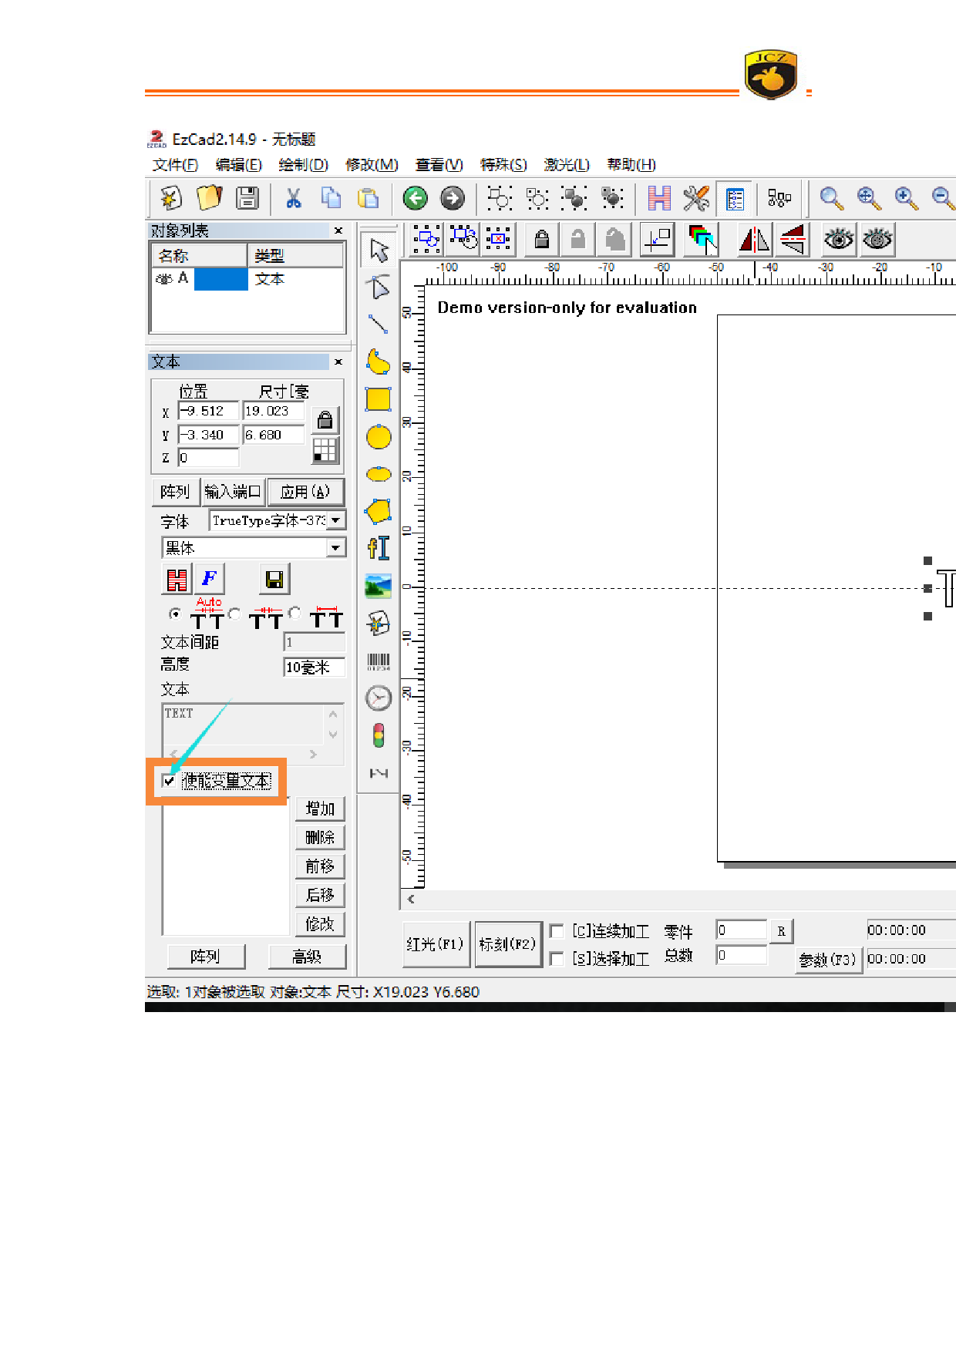Click the barcode tool icon
The width and height of the screenshot is (956, 1352).
click(x=378, y=661)
